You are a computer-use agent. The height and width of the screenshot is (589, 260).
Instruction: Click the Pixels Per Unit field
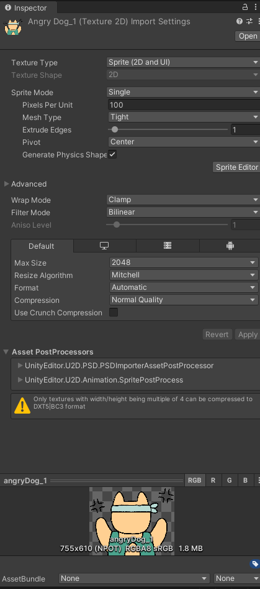(184, 105)
